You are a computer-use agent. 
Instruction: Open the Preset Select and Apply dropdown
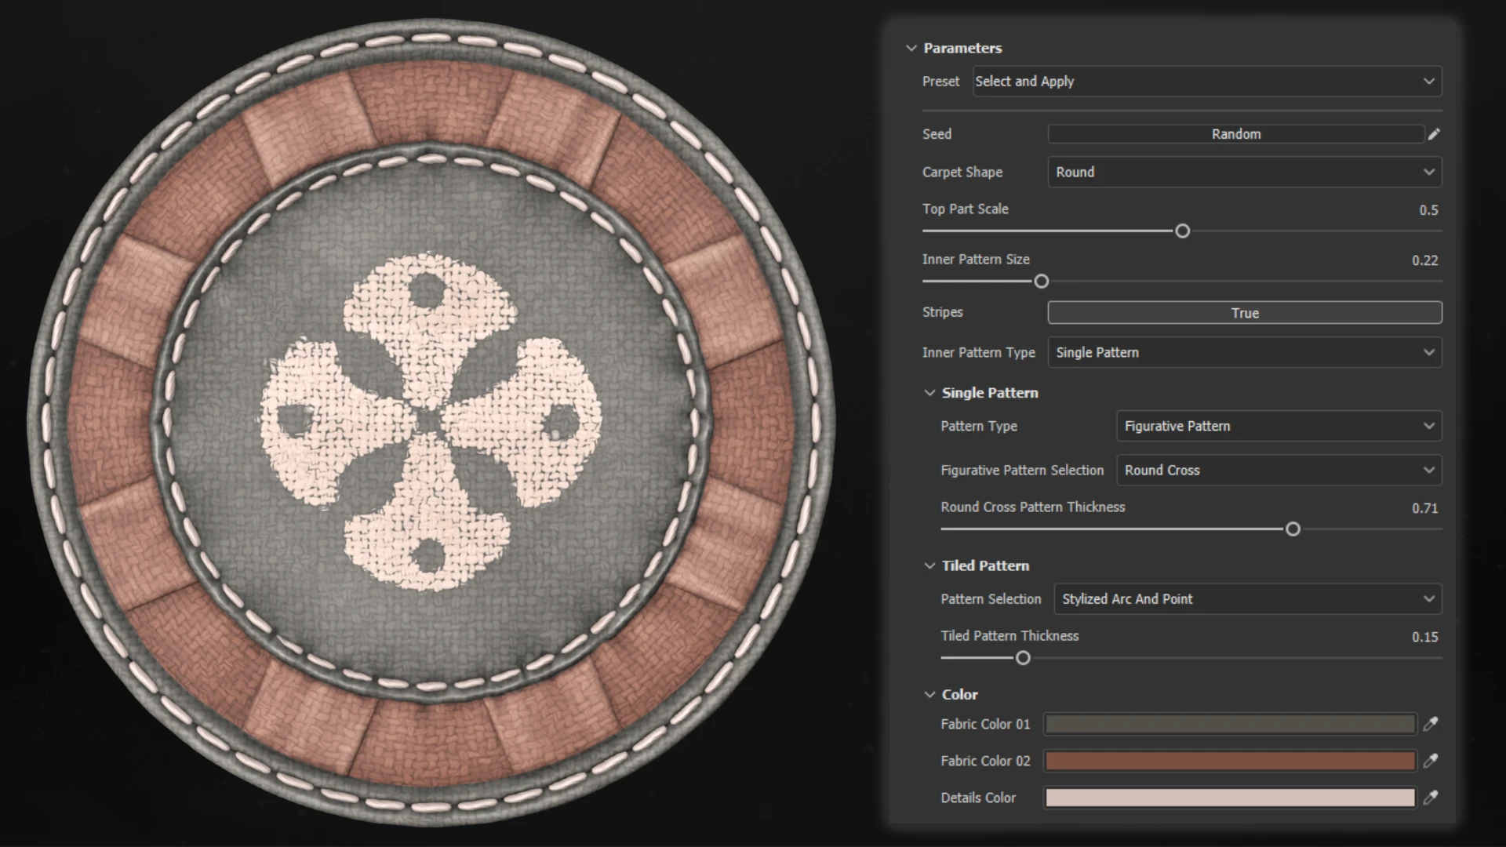[x=1206, y=82]
